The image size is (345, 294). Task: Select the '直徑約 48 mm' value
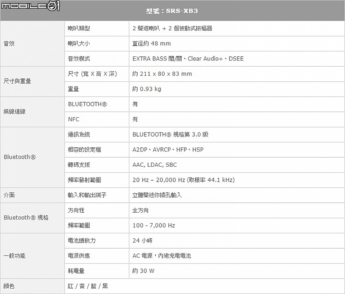click(x=151, y=44)
